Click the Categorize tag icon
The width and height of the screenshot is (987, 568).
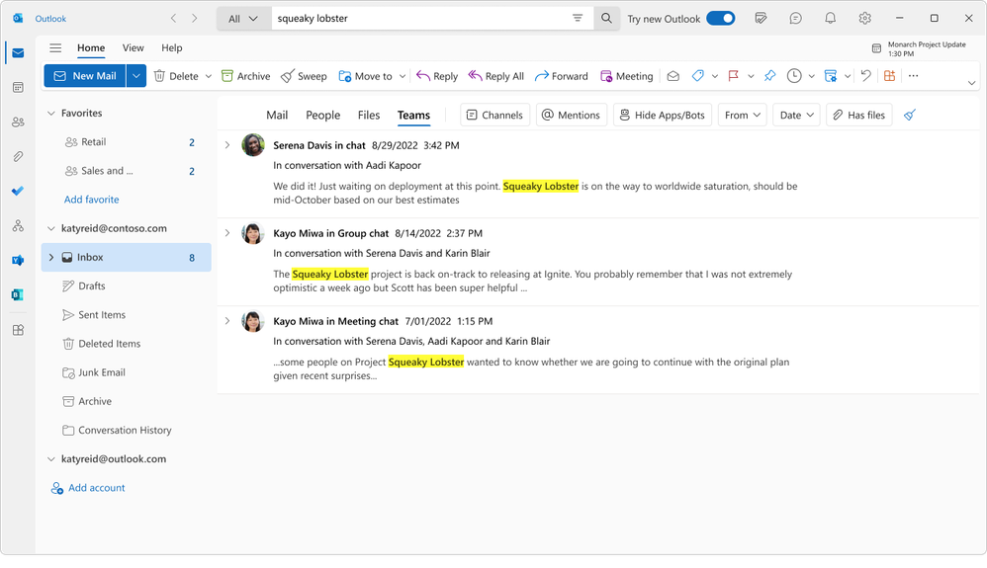point(697,76)
